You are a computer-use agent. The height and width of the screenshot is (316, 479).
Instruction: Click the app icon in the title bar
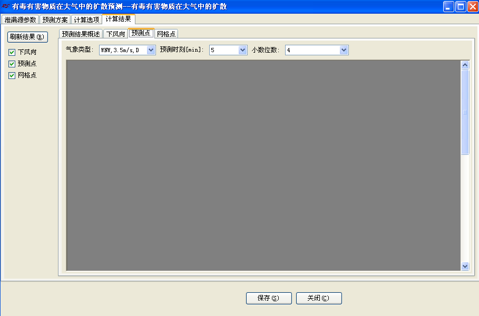pos(5,6)
